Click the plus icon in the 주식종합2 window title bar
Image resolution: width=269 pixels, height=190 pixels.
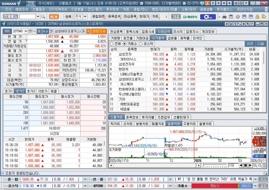(x=227, y=24)
